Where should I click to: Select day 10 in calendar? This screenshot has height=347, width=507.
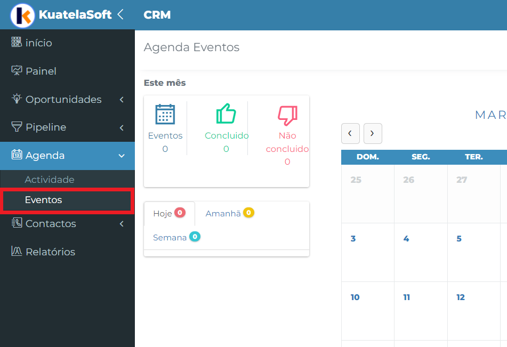click(x=368, y=311)
